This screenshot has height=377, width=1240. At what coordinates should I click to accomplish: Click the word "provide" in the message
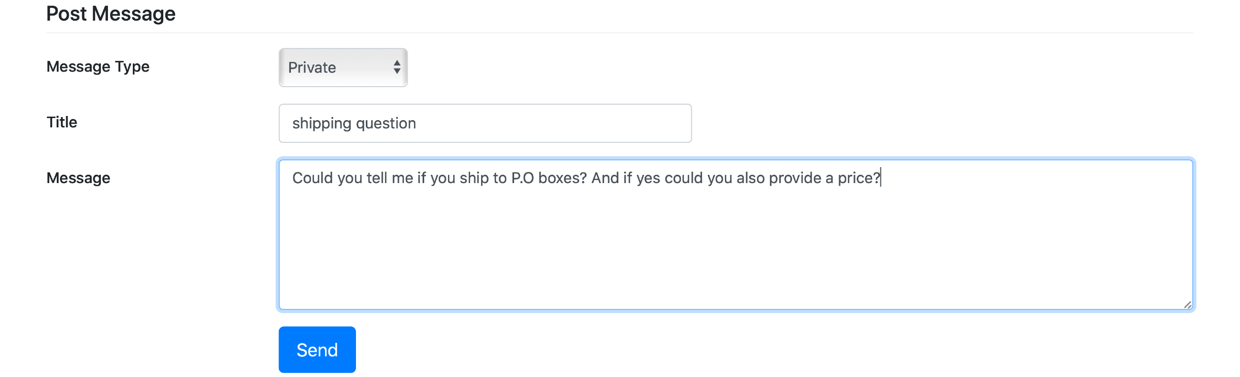coord(795,178)
